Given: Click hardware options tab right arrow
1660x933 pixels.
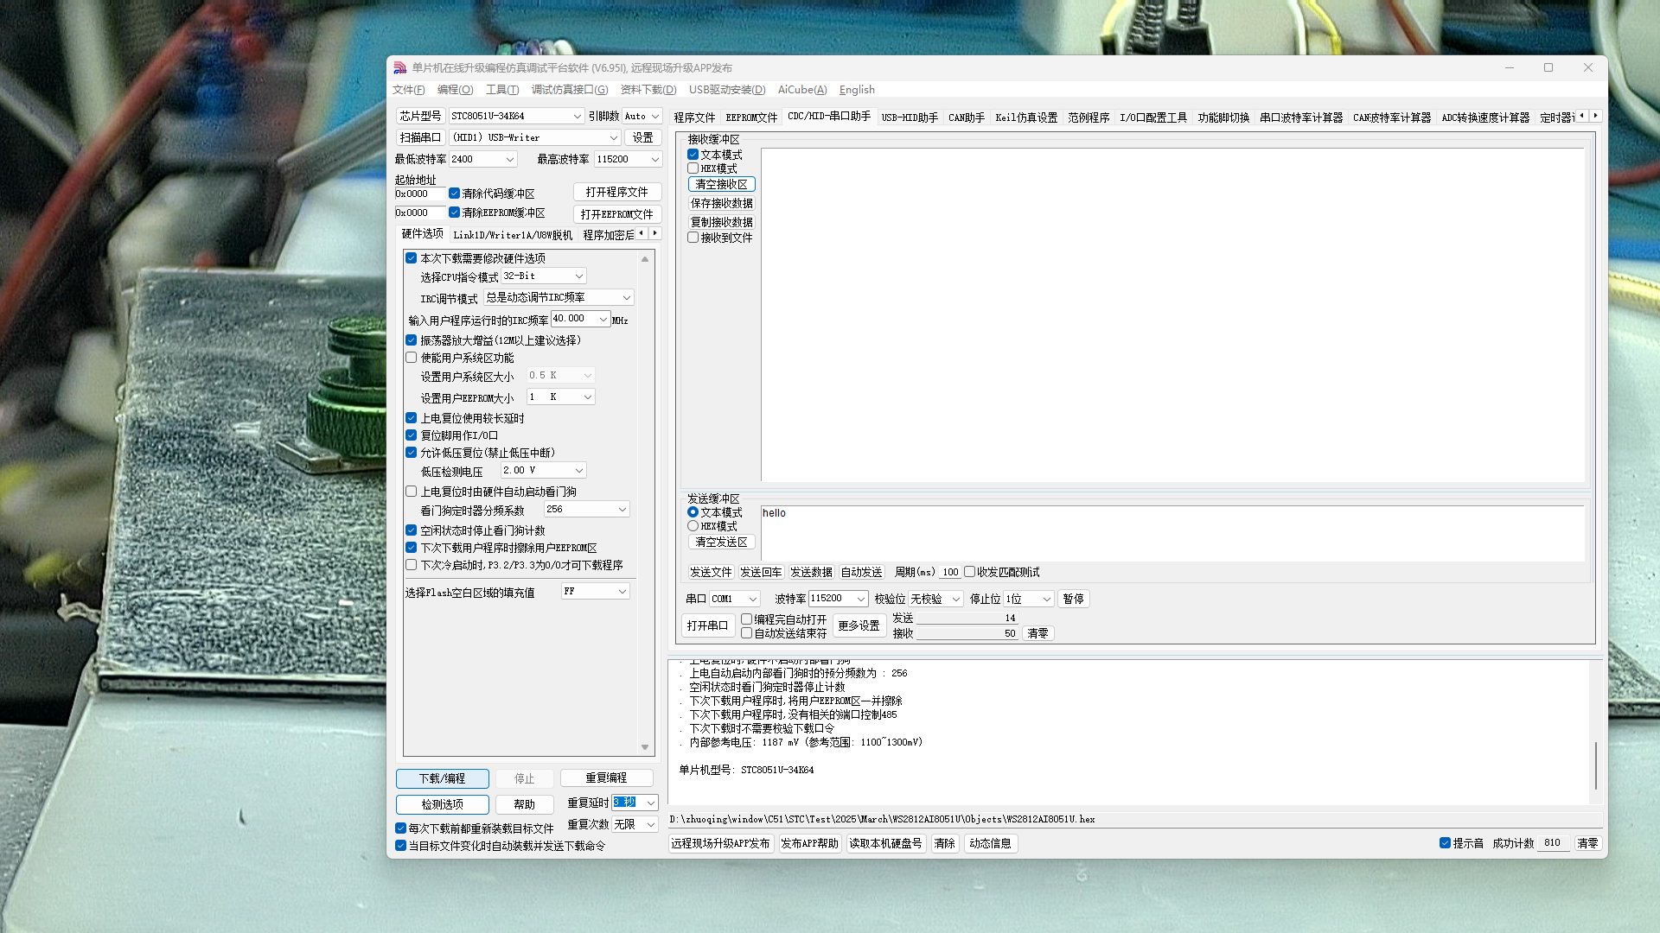Looking at the screenshot, I should 655,233.
